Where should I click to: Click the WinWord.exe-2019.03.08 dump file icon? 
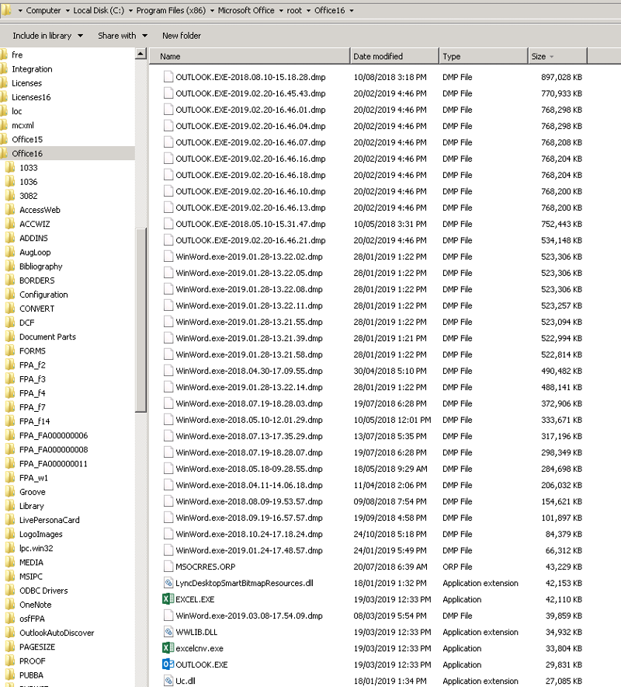click(169, 616)
